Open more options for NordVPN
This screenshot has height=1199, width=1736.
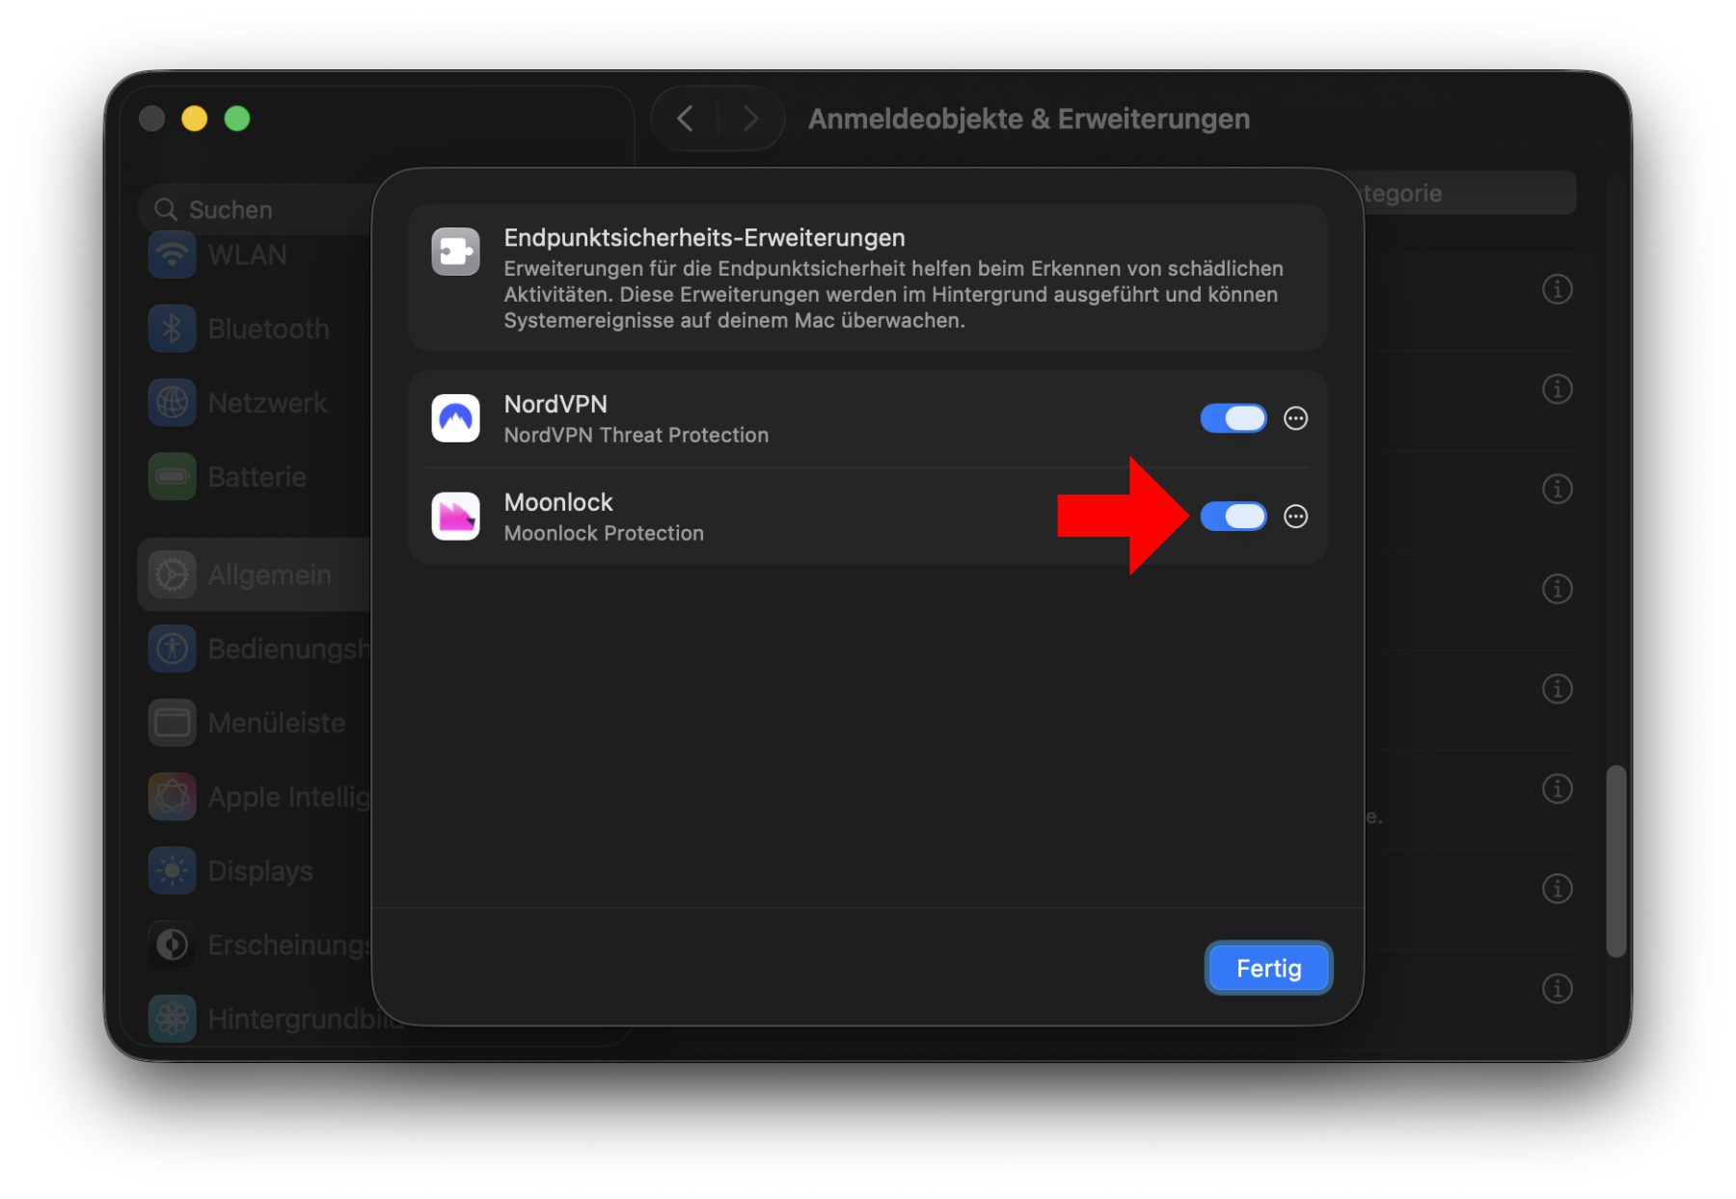click(1295, 418)
